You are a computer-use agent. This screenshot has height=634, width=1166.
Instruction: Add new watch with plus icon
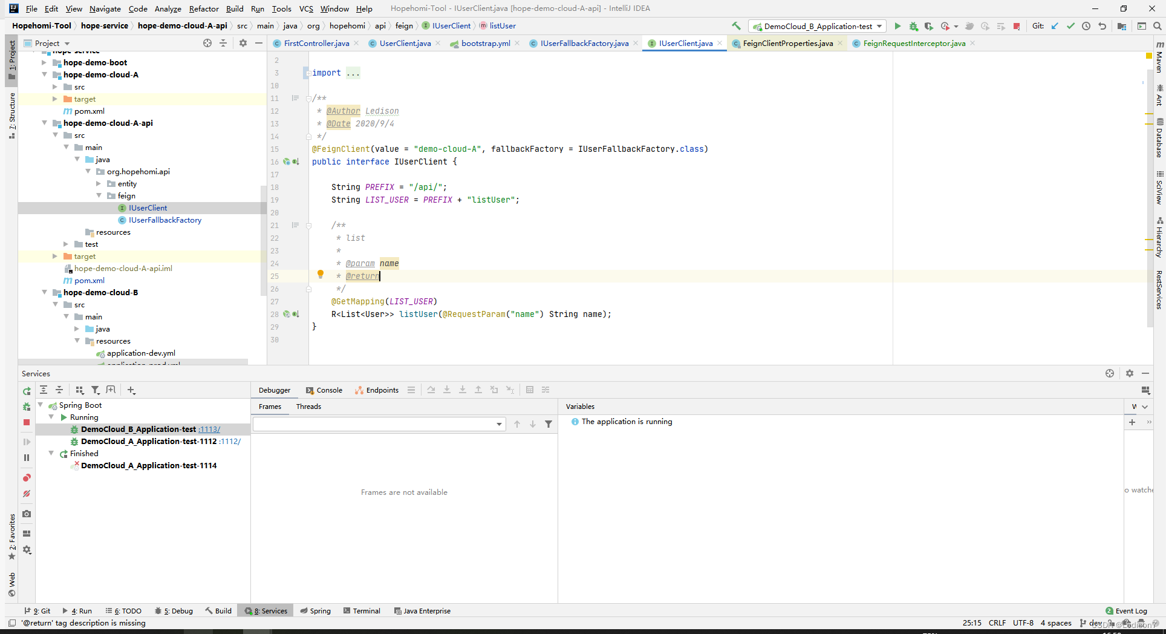click(1132, 422)
